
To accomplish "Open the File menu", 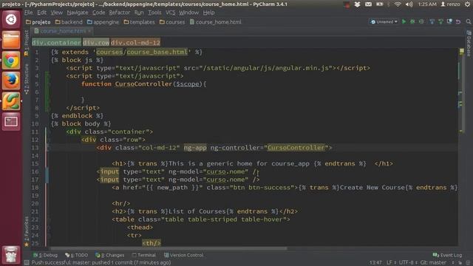I will (29, 13).
